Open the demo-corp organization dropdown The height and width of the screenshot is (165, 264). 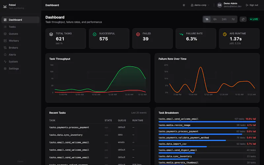(x=200, y=5)
